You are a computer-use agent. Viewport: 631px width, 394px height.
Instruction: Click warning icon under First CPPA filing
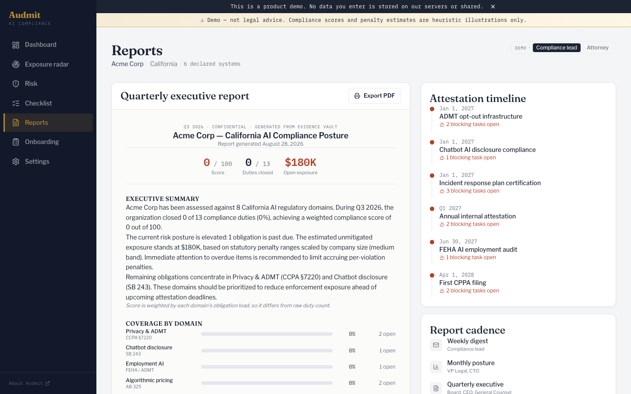point(442,291)
